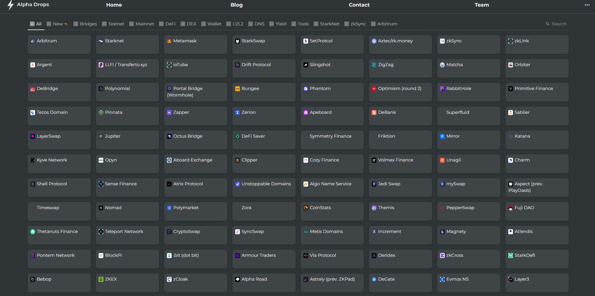Screen dimensions: 595x296
Task: Switch to the Yield tab
Action: 278,24
